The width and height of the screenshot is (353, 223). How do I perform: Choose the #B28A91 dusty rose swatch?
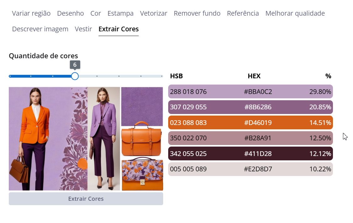(250, 138)
